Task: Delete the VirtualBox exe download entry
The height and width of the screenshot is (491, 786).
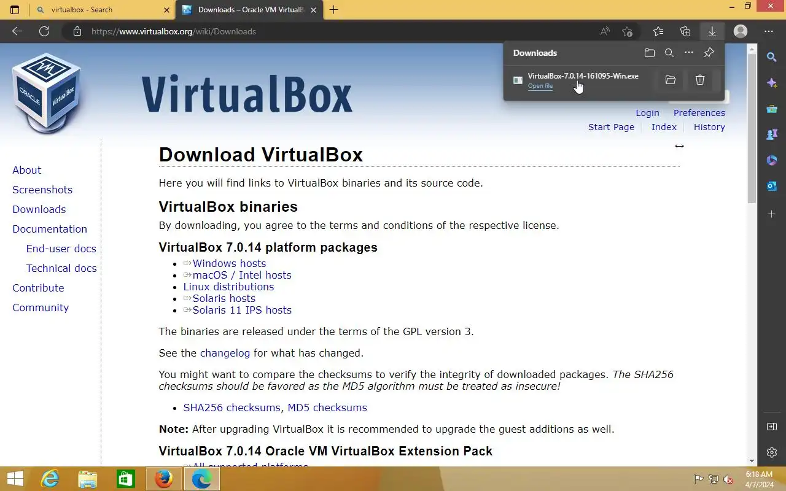Action: coord(700,80)
